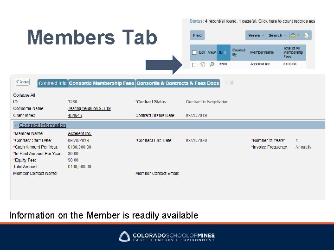Click Collapse All
This screenshot has width=334, height=250.
24,95
